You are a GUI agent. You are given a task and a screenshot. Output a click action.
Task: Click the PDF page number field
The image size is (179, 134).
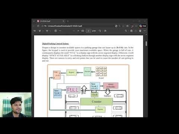click(x=88, y=31)
